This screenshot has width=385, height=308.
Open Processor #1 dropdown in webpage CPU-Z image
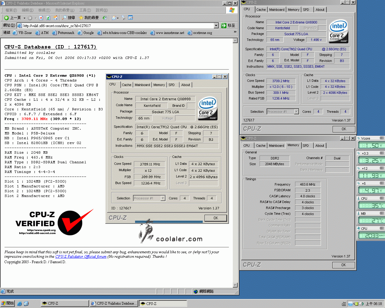tap(163, 198)
